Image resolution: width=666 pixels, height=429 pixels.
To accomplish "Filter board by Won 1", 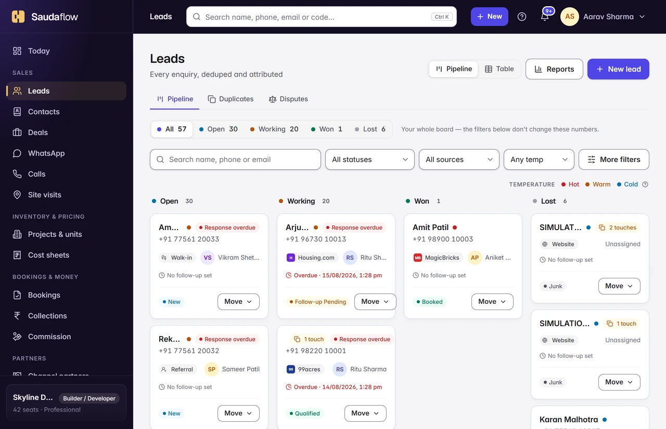I will [x=326, y=129].
